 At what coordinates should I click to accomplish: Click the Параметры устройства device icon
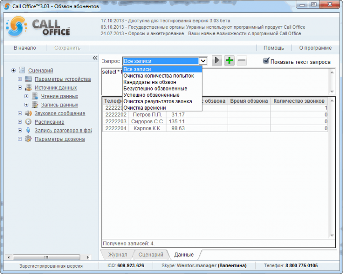28,79
